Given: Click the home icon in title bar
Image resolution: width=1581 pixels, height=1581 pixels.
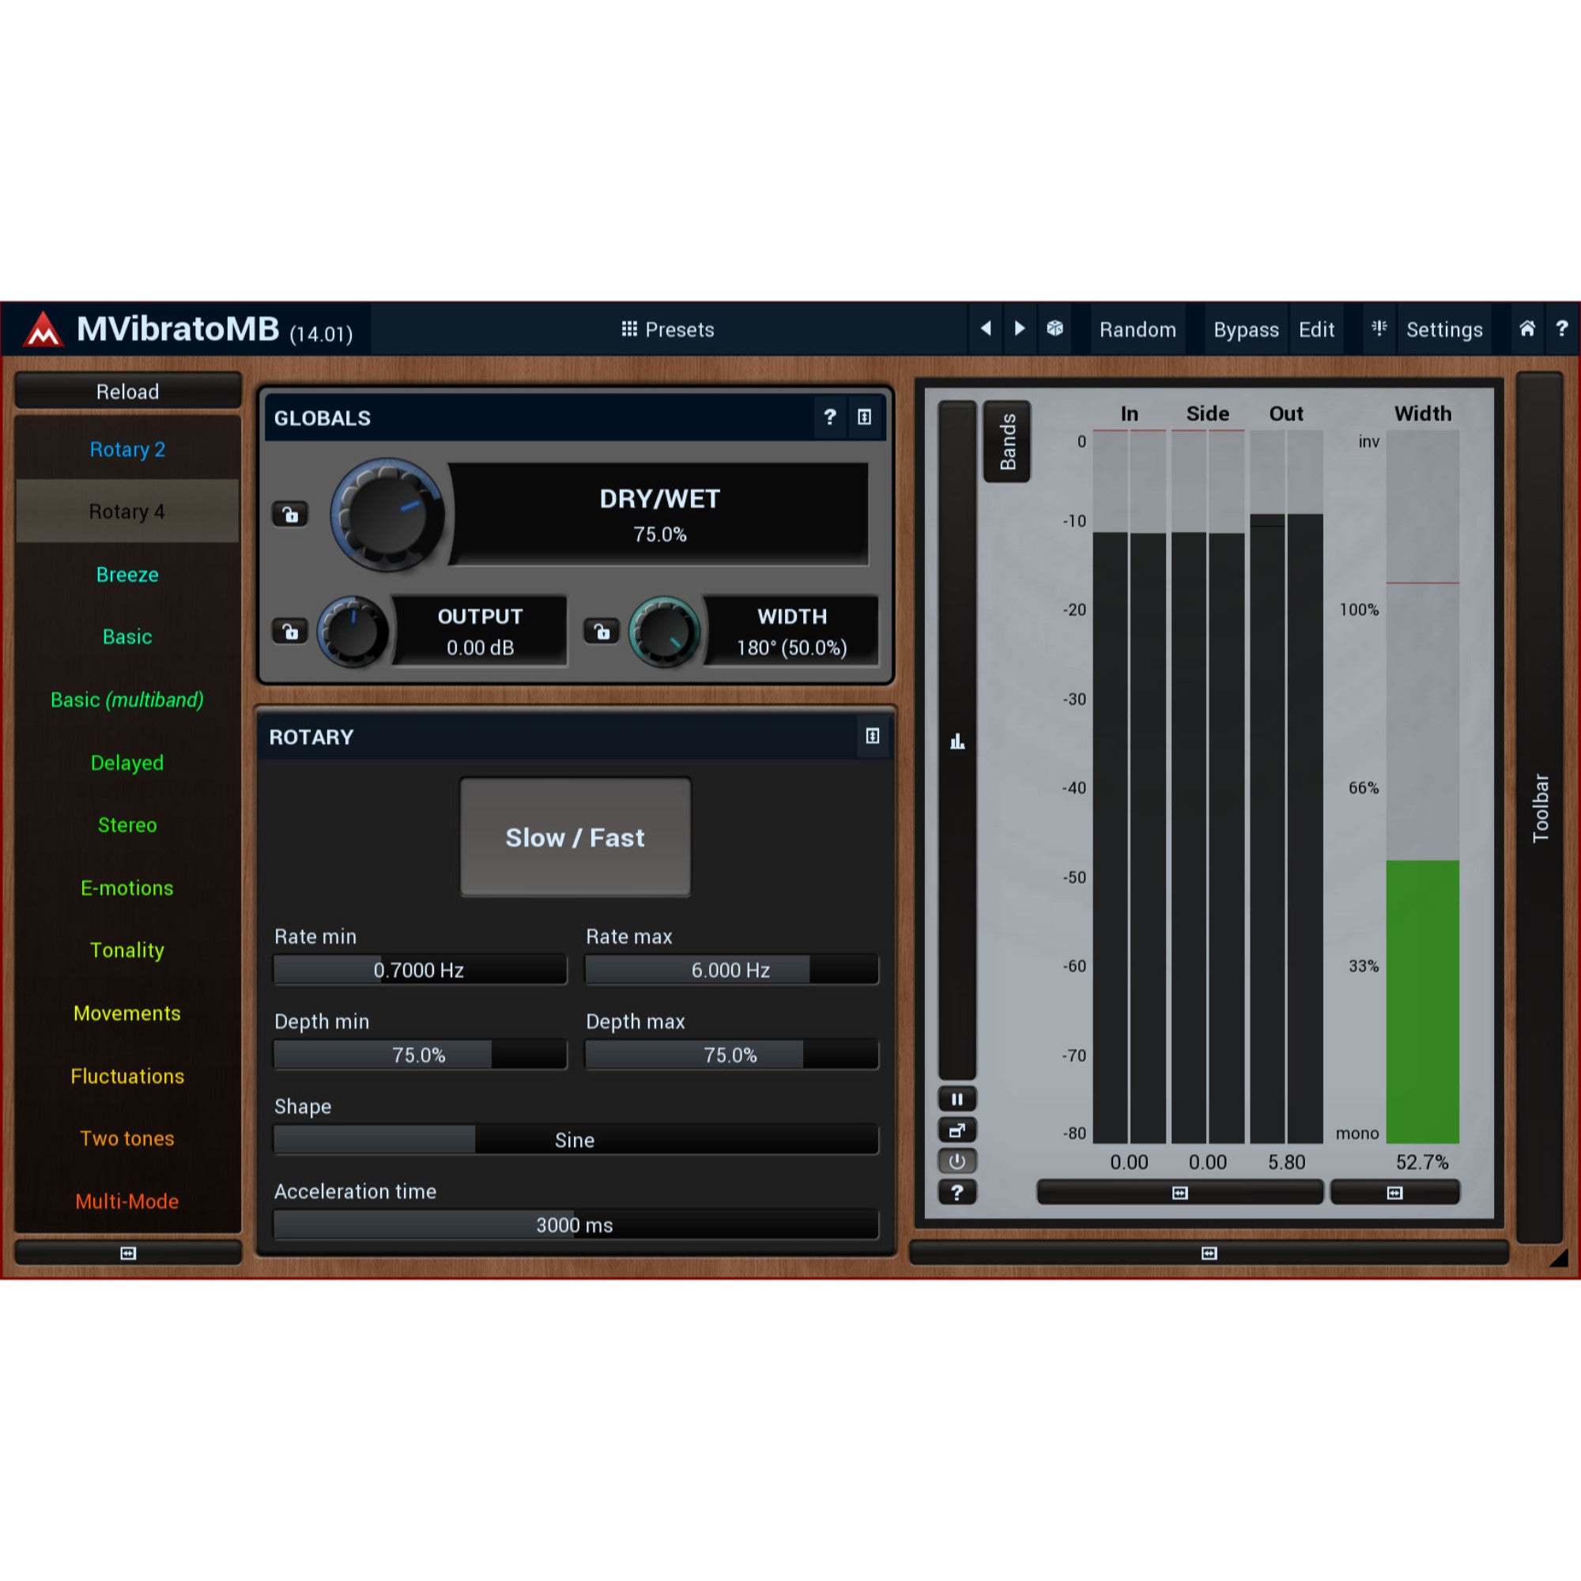Looking at the screenshot, I should 1527,329.
